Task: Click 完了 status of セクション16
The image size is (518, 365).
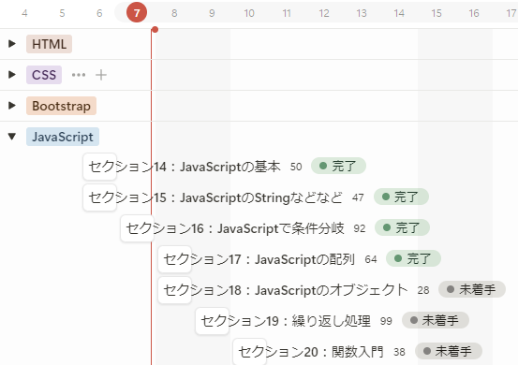Action: point(402,227)
